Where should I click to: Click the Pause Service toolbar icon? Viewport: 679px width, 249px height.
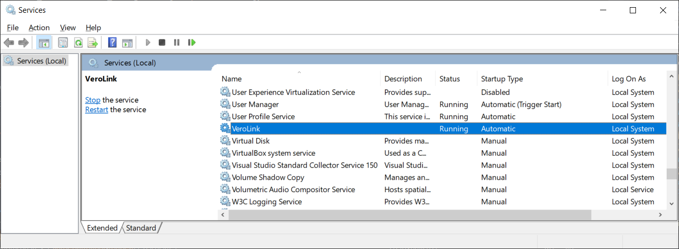coord(177,43)
